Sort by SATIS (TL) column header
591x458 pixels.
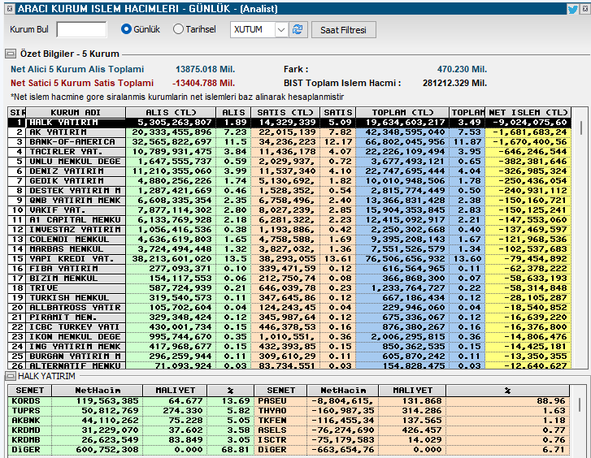coord(285,112)
